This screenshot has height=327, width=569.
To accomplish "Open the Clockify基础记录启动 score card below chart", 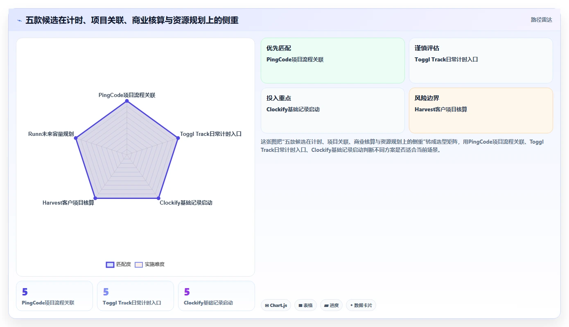I will point(217,296).
